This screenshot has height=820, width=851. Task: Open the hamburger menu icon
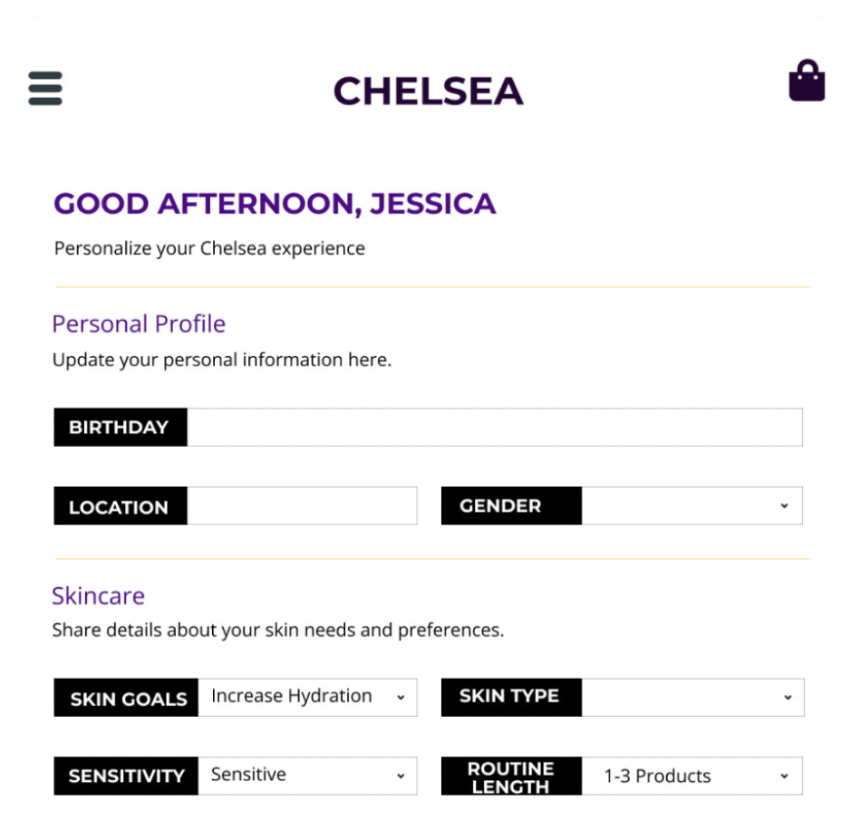(x=45, y=89)
